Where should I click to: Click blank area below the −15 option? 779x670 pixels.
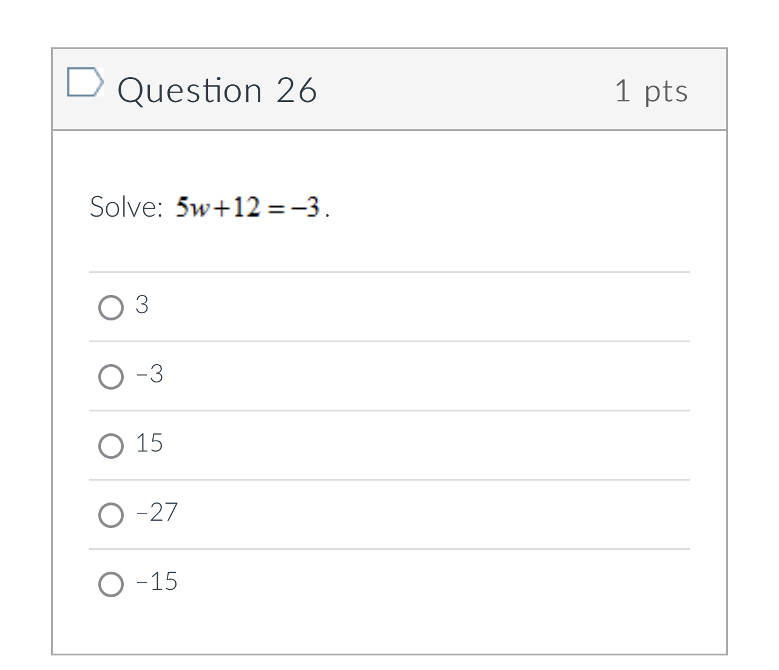click(x=389, y=631)
